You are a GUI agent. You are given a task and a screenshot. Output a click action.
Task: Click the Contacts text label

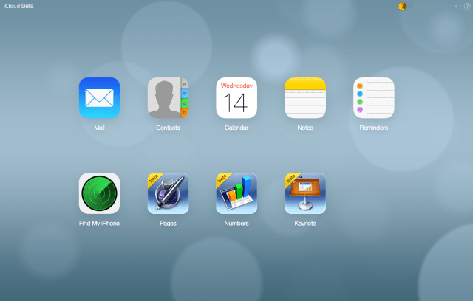[168, 128]
